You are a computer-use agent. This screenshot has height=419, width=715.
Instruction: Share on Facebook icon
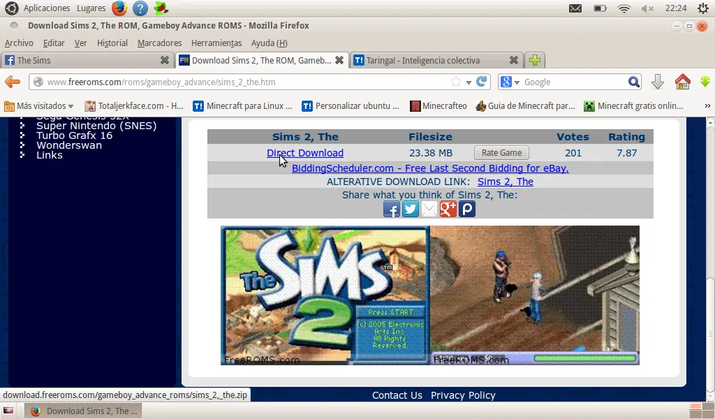[391, 209]
